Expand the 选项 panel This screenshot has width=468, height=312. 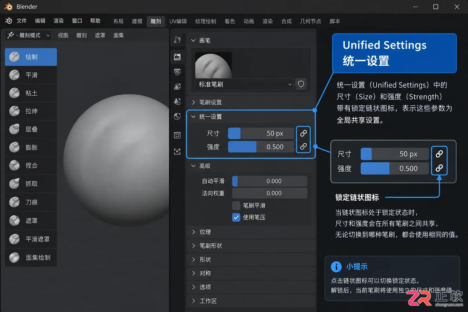(x=193, y=287)
